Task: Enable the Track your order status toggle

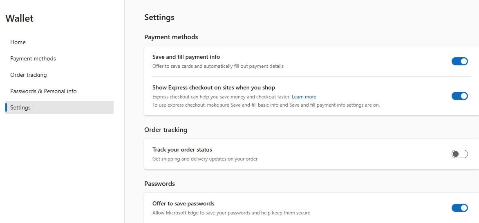Action: point(459,154)
